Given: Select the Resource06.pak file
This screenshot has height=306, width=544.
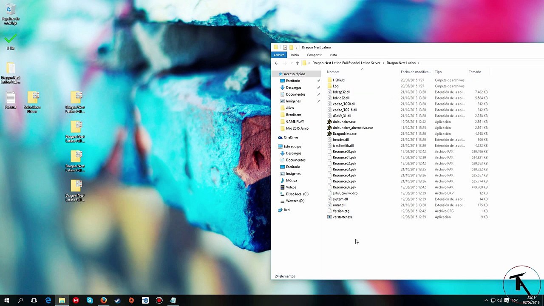Looking at the screenshot, I should click(345, 187).
